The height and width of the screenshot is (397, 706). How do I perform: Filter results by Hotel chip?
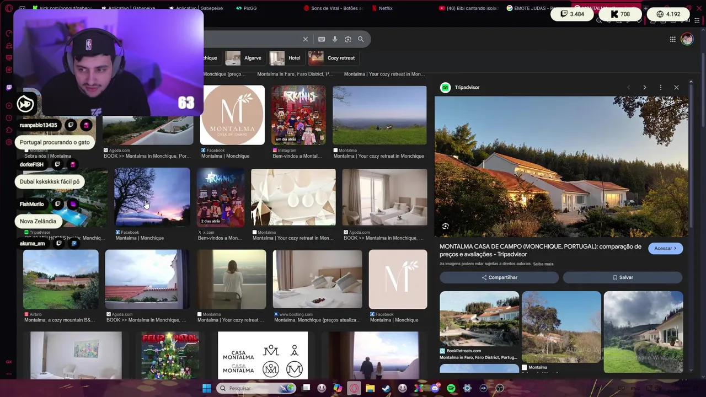287,58
